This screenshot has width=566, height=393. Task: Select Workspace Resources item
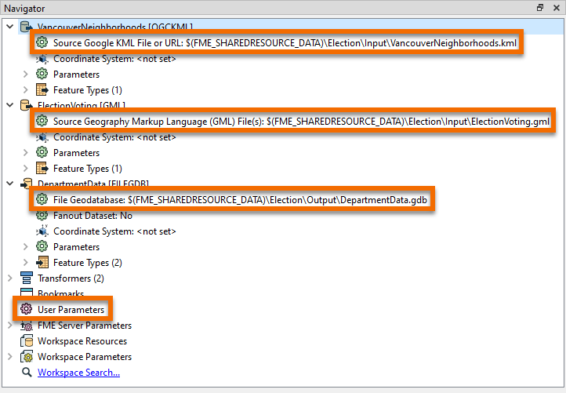pyautogui.click(x=82, y=341)
